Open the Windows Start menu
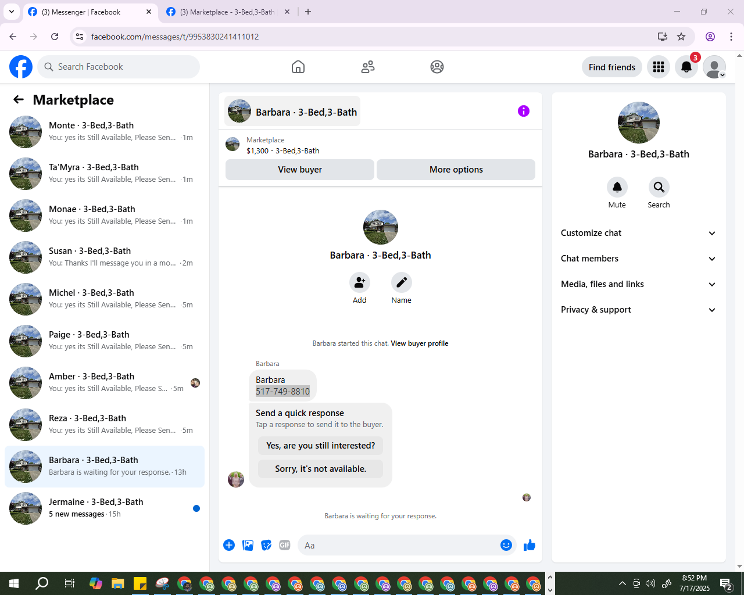Viewport: 744px width, 595px height. 14,583
